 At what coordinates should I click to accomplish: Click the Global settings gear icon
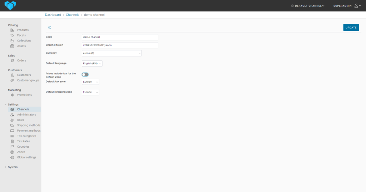coord(12,158)
